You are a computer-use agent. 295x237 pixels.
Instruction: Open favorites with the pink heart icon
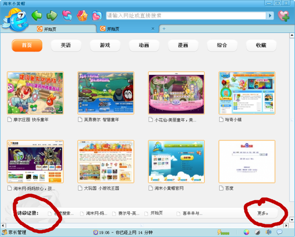point(97,16)
